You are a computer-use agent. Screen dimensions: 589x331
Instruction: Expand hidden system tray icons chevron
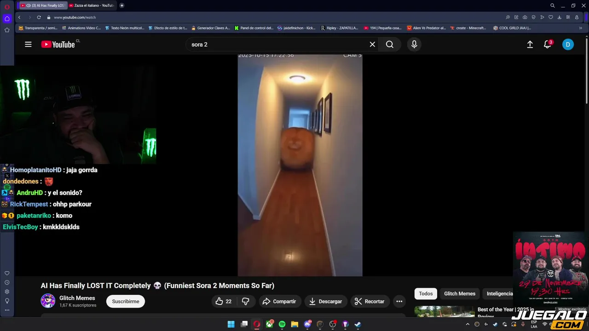(x=468, y=324)
